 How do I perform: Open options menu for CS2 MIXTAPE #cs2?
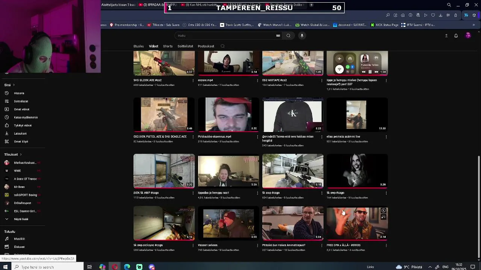tap(322, 80)
